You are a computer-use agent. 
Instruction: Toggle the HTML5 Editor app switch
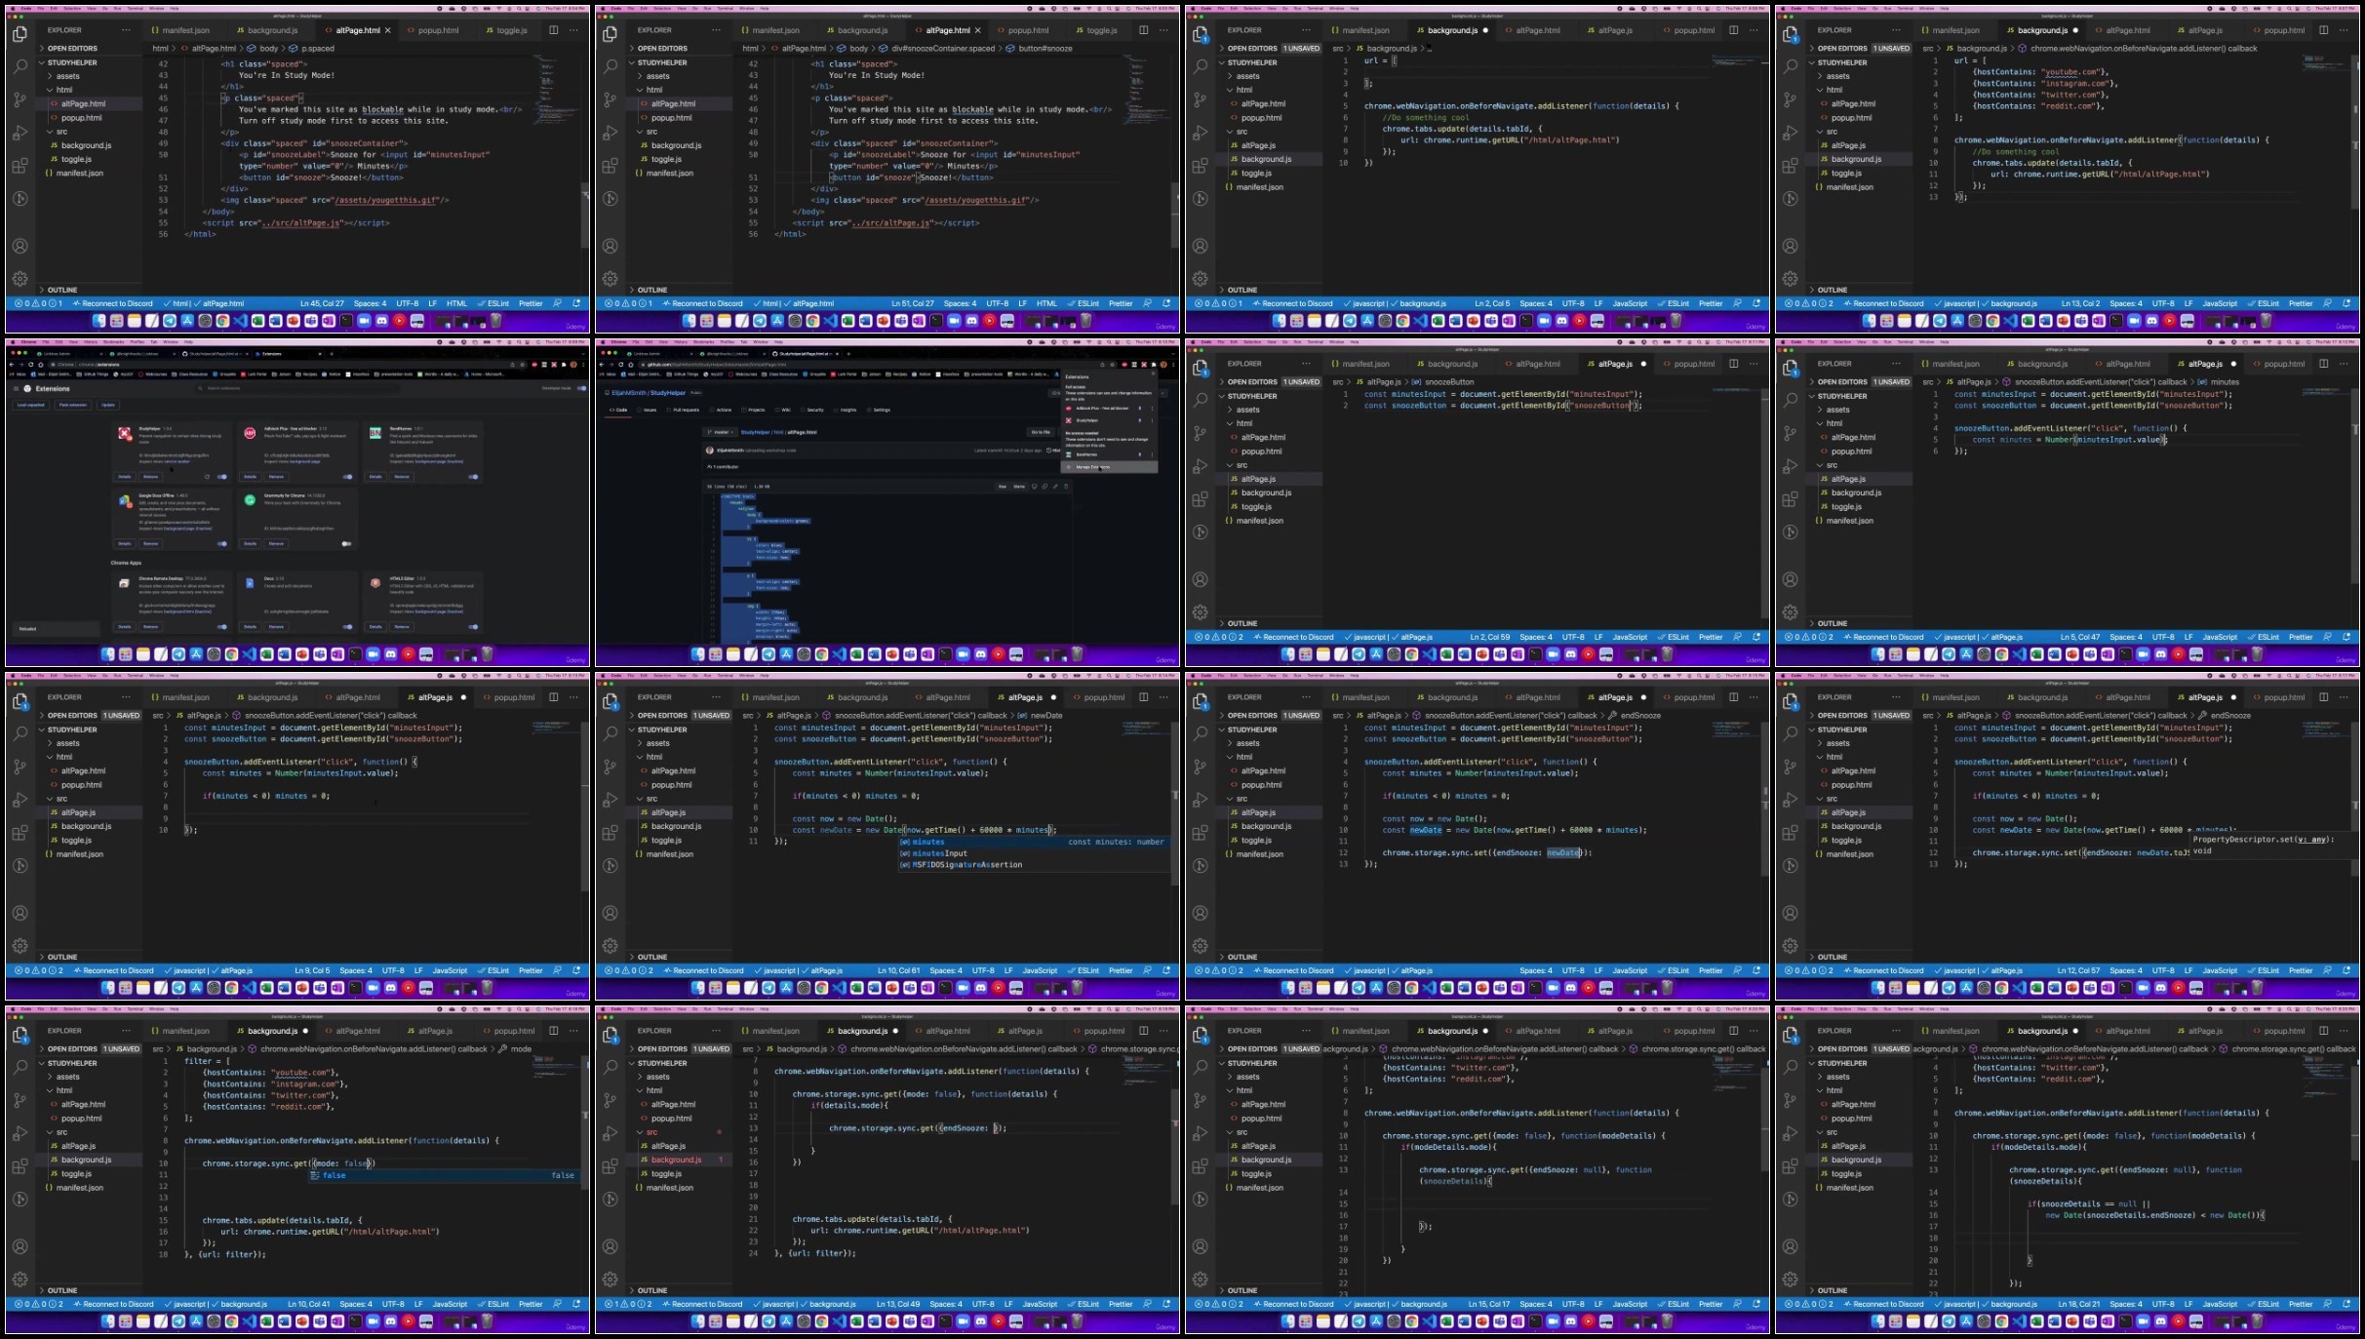(473, 627)
